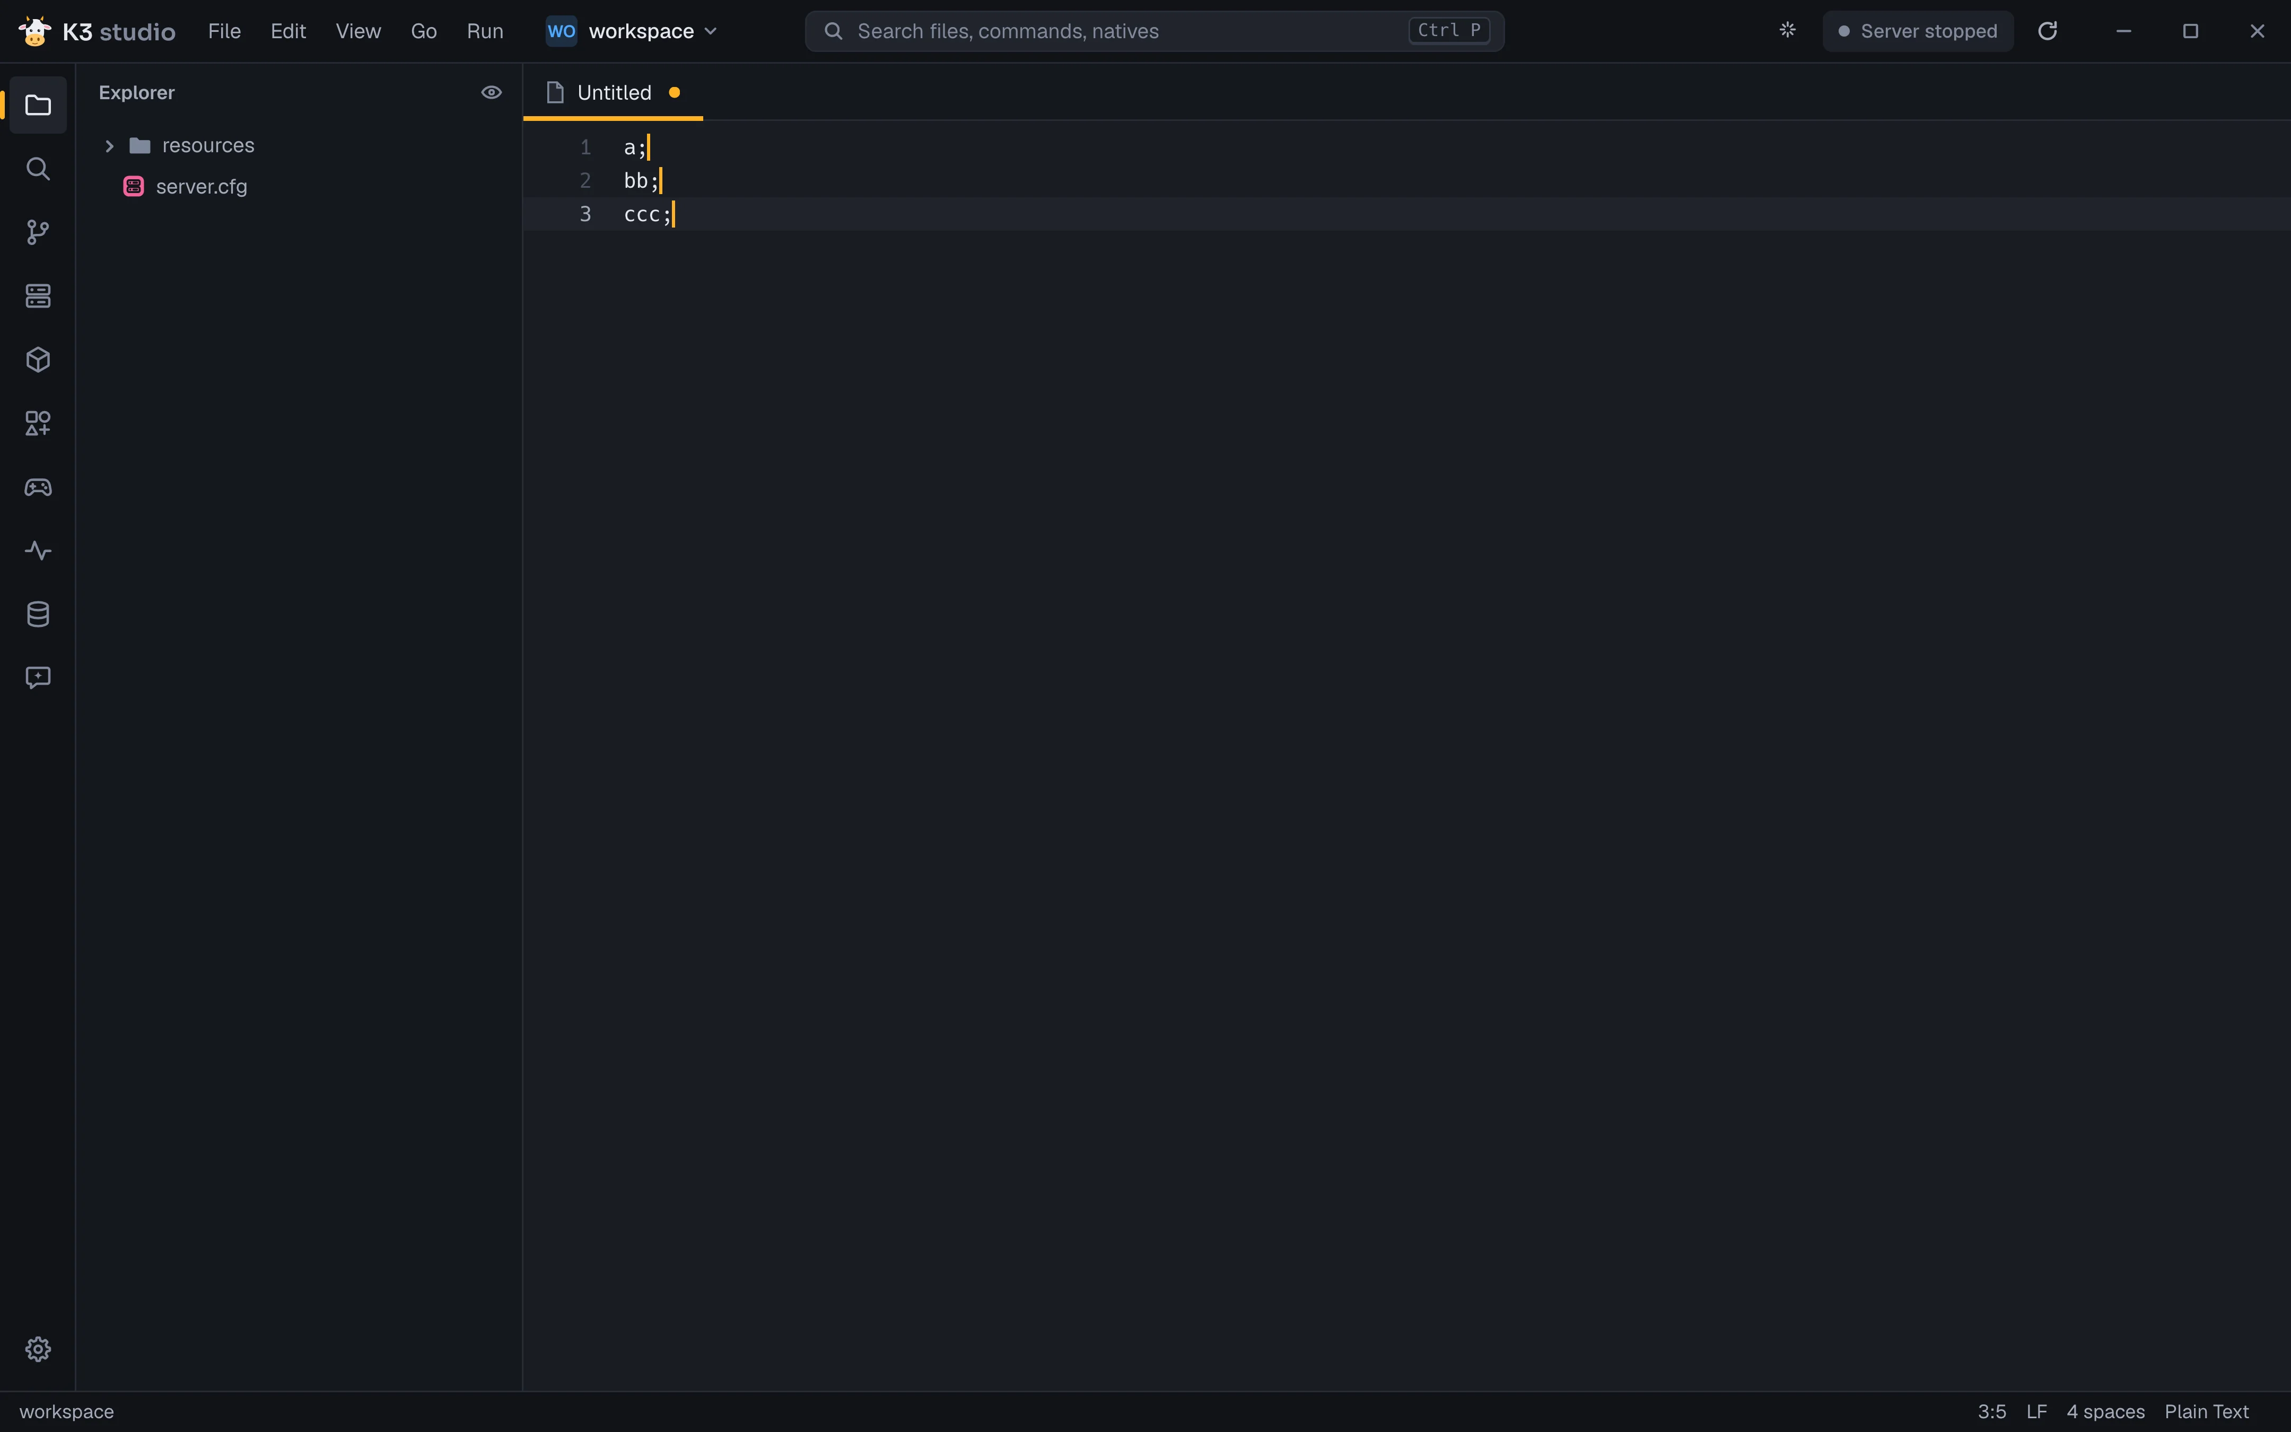Open the Source Control branch icon

tap(38, 232)
